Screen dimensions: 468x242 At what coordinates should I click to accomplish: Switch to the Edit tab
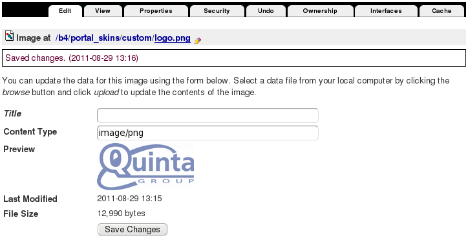[x=65, y=11]
